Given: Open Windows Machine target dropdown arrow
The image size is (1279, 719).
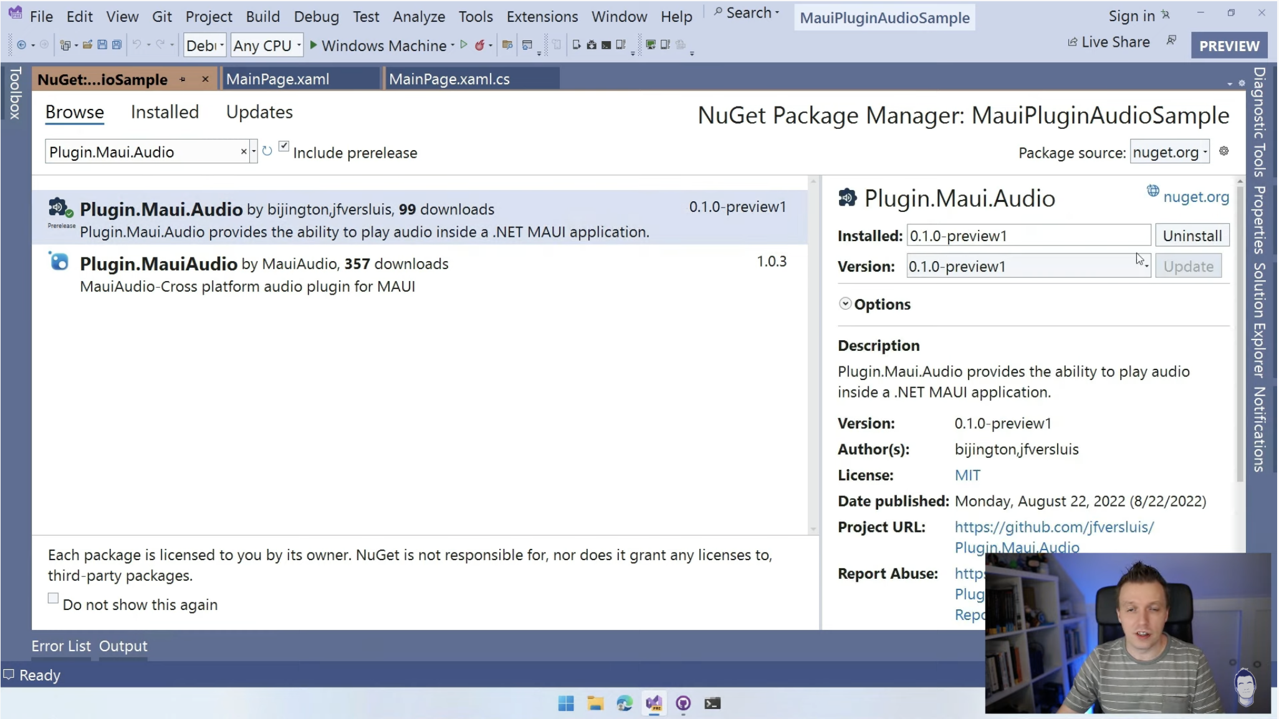Looking at the screenshot, I should pyautogui.click(x=453, y=45).
